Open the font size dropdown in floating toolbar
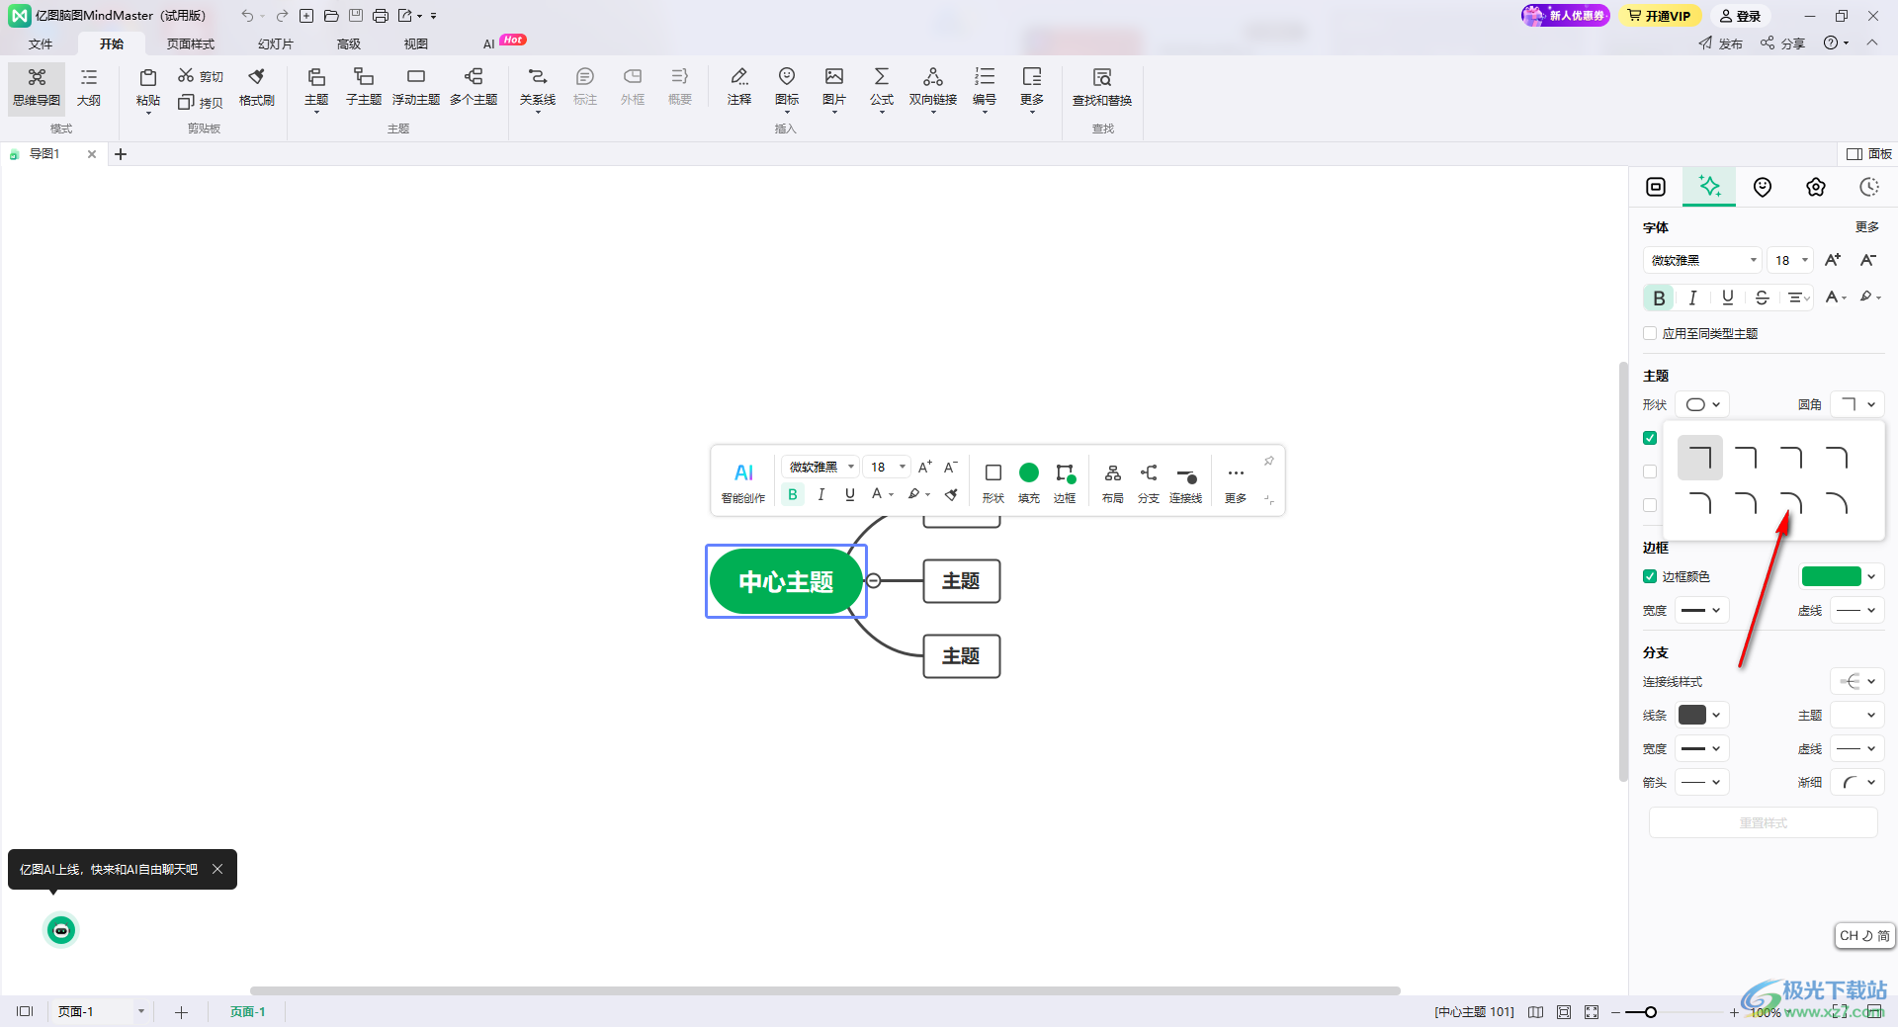Viewport: 1898px width, 1028px height. [x=887, y=467]
